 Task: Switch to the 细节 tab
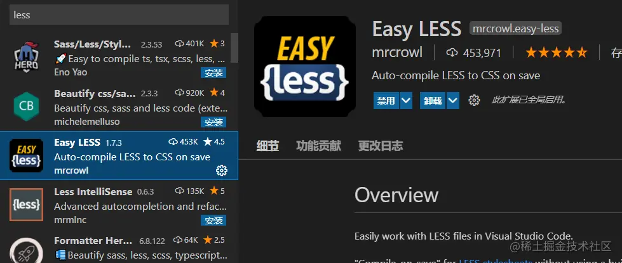pyautogui.click(x=267, y=146)
